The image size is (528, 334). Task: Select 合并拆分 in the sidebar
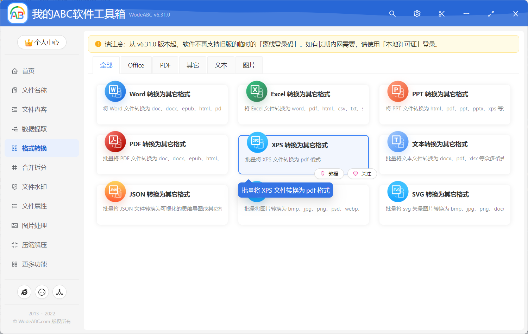[34, 167]
